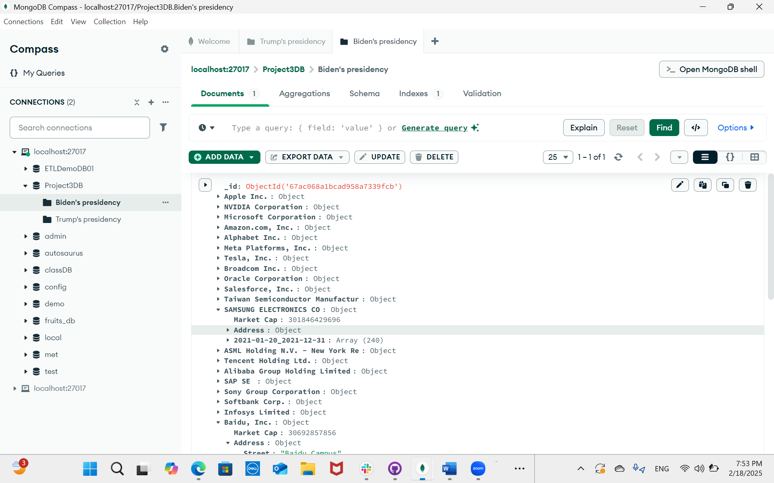Viewport: 774px width, 483px height.
Task: Switch to table view of documents
Action: pos(754,157)
